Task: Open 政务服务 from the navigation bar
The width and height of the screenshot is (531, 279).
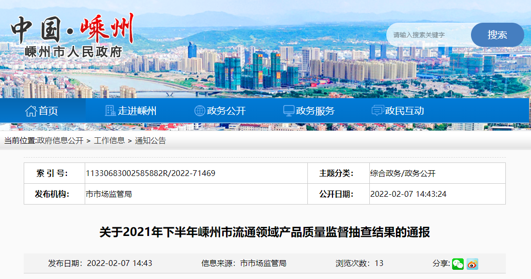Action: coord(315,111)
